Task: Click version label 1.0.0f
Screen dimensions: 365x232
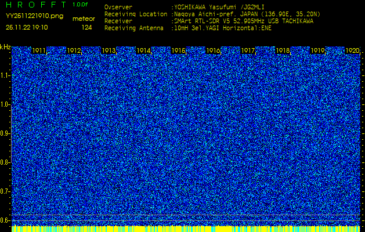Action: click(x=80, y=5)
